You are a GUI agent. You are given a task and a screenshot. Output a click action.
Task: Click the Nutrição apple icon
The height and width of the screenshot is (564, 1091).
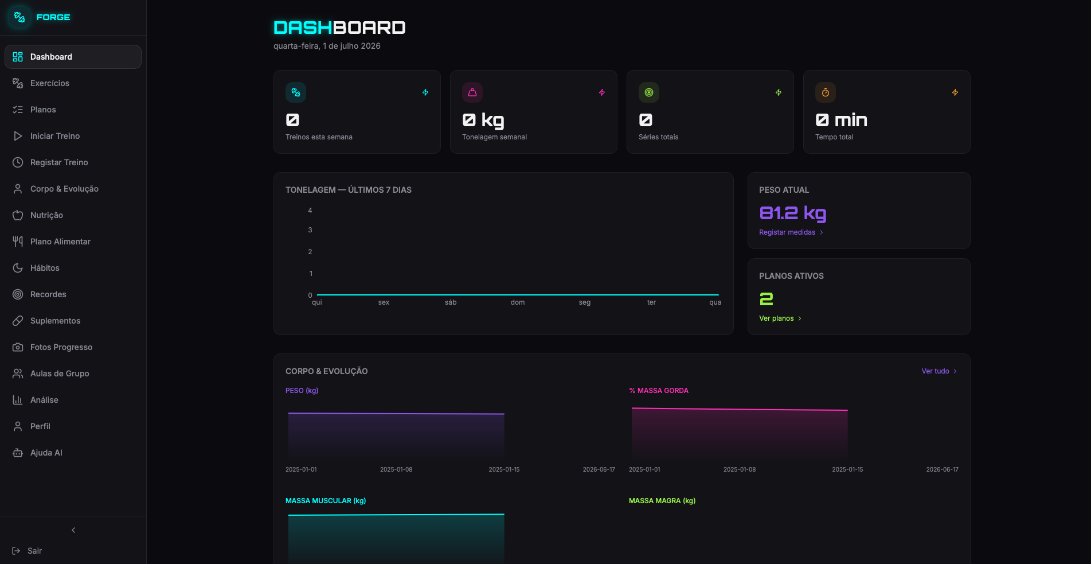click(x=18, y=215)
